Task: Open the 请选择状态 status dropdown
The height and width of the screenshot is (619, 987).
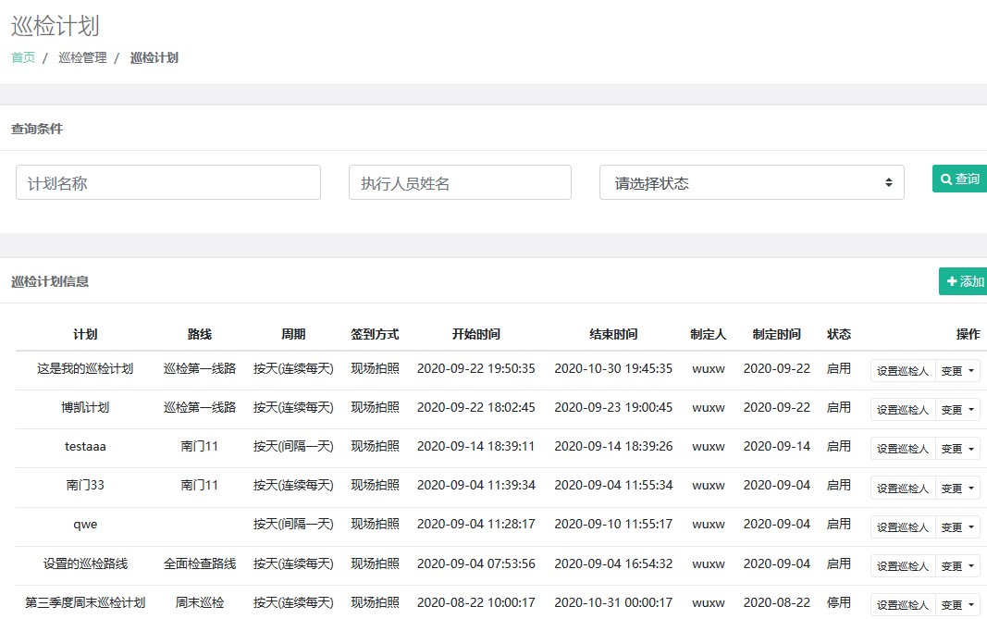Action: click(x=751, y=183)
